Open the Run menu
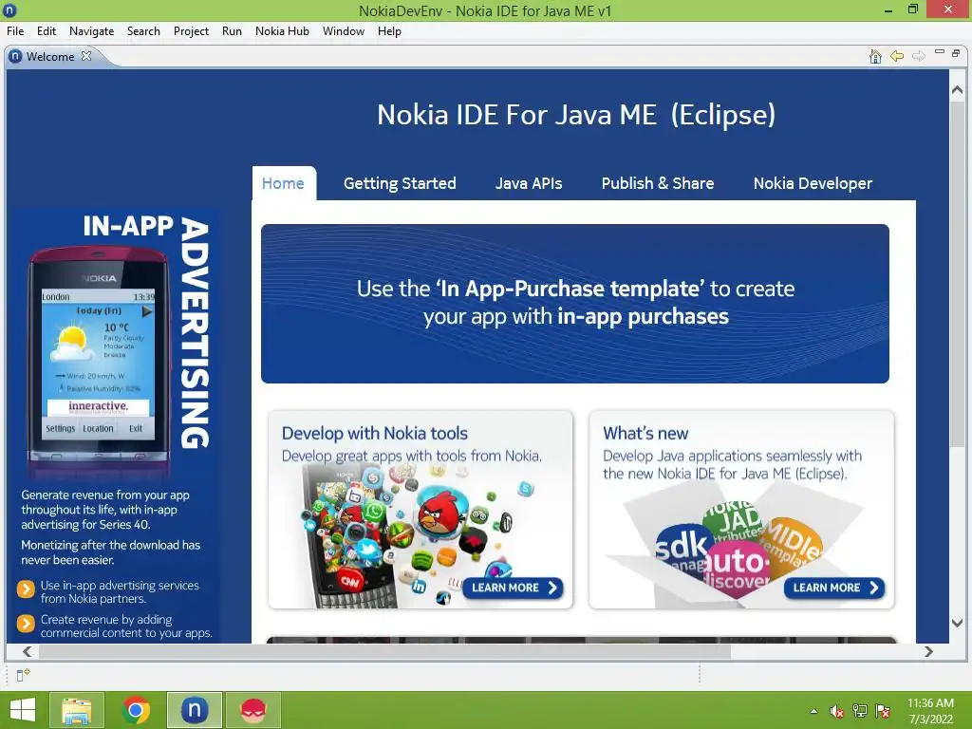This screenshot has height=729, width=972. pyautogui.click(x=232, y=31)
